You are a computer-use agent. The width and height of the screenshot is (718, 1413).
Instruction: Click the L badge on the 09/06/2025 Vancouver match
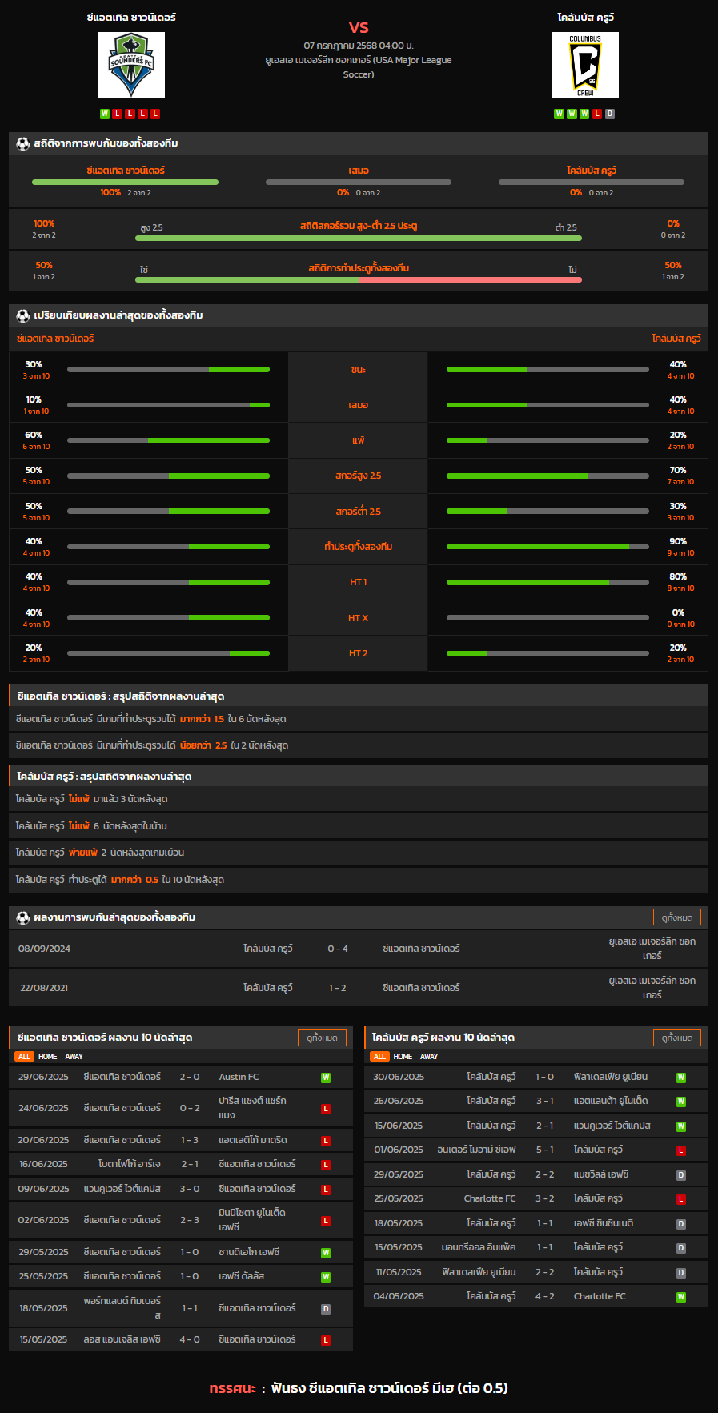coord(326,1190)
